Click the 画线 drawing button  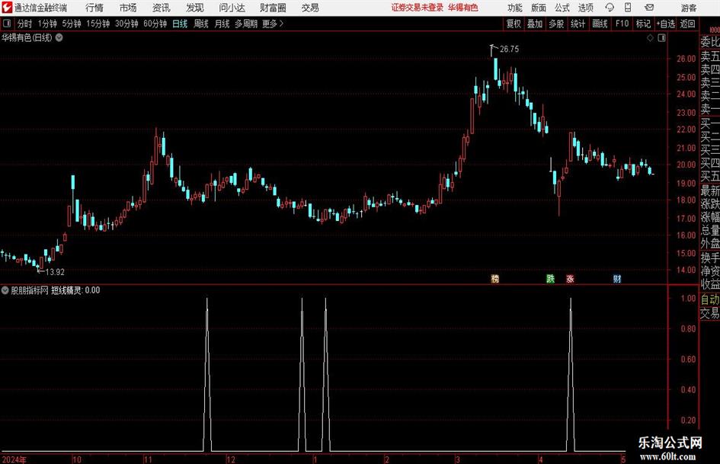click(x=600, y=24)
